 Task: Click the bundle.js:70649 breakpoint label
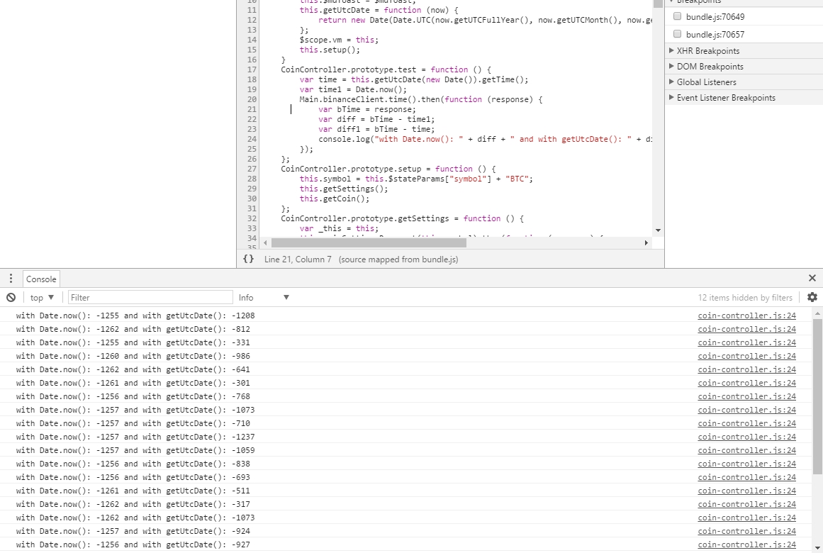tap(715, 17)
